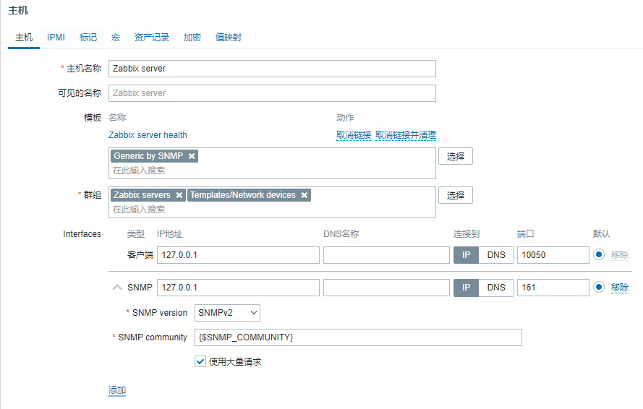The width and height of the screenshot is (643, 409).
Task: Click 选择 button beside the groups field
Action: pos(456,195)
